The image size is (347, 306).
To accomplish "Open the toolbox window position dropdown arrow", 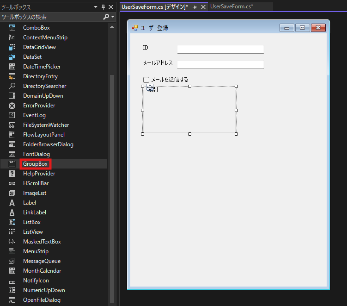I will [96, 7].
